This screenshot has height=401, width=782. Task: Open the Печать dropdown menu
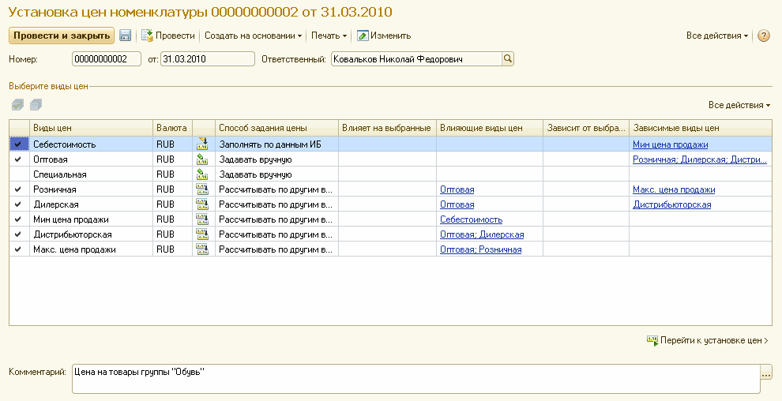click(329, 36)
